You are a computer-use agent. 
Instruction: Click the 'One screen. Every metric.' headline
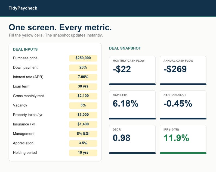(x=60, y=27)
